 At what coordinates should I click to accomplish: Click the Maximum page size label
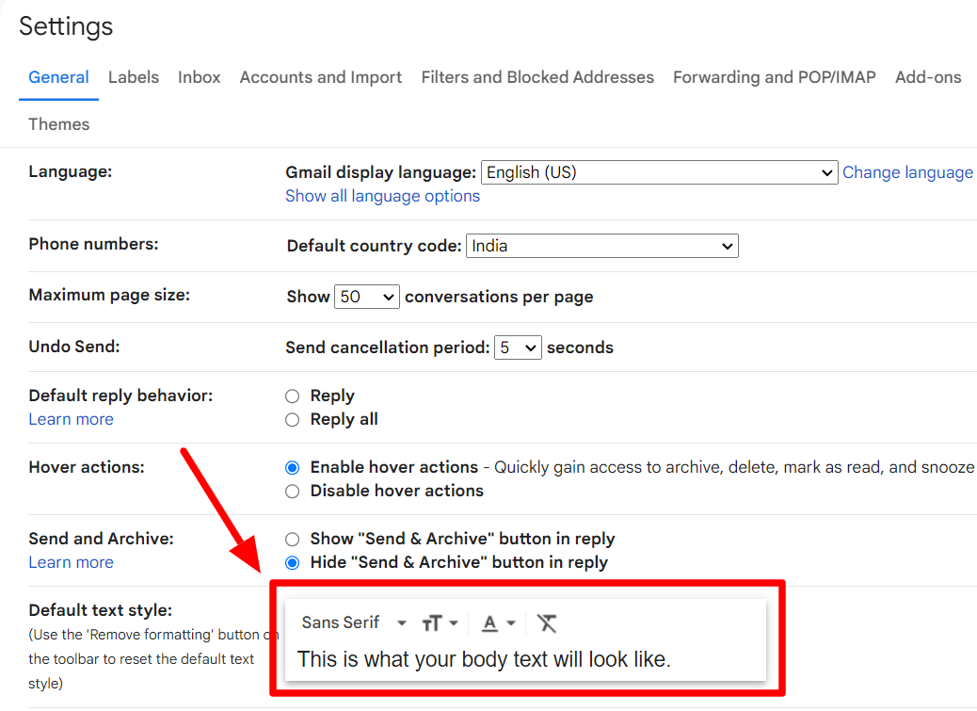point(109,295)
